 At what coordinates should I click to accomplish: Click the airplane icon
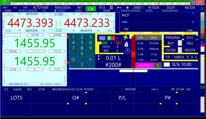point(126,38)
